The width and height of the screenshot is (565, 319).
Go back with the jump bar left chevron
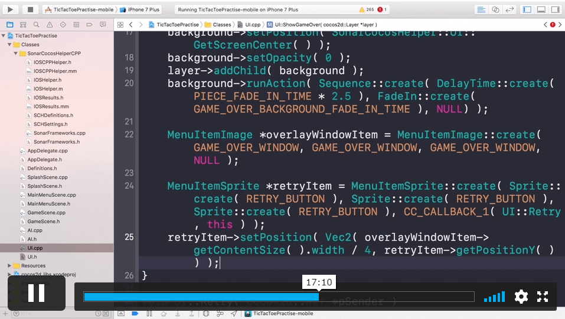tap(131, 25)
